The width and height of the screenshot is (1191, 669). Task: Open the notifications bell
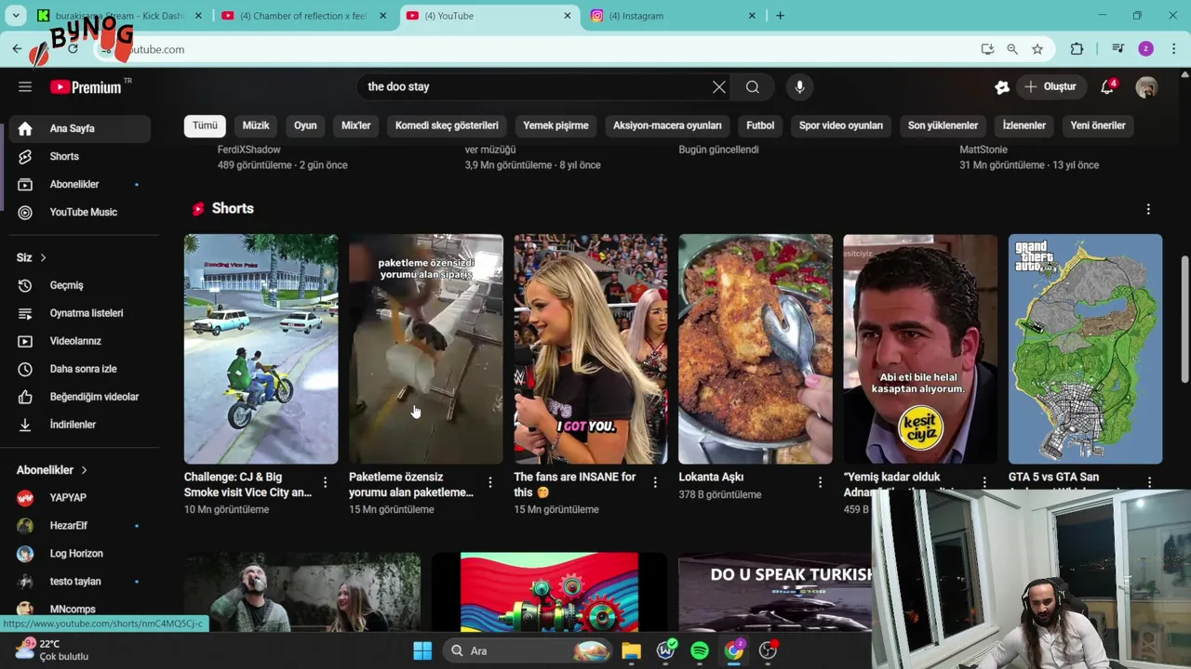pyautogui.click(x=1107, y=86)
